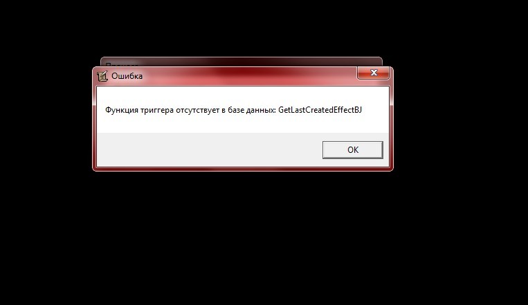Click the word "отсутствует" in the error message
The width and height of the screenshot is (528, 305).
pyautogui.click(x=197, y=110)
